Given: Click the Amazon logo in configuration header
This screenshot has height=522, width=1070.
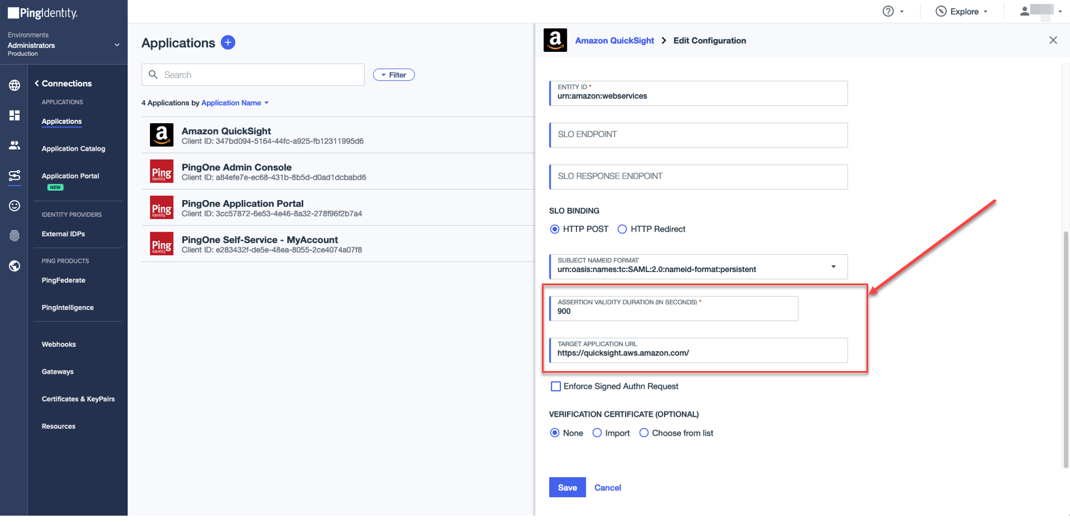Looking at the screenshot, I should pos(555,40).
